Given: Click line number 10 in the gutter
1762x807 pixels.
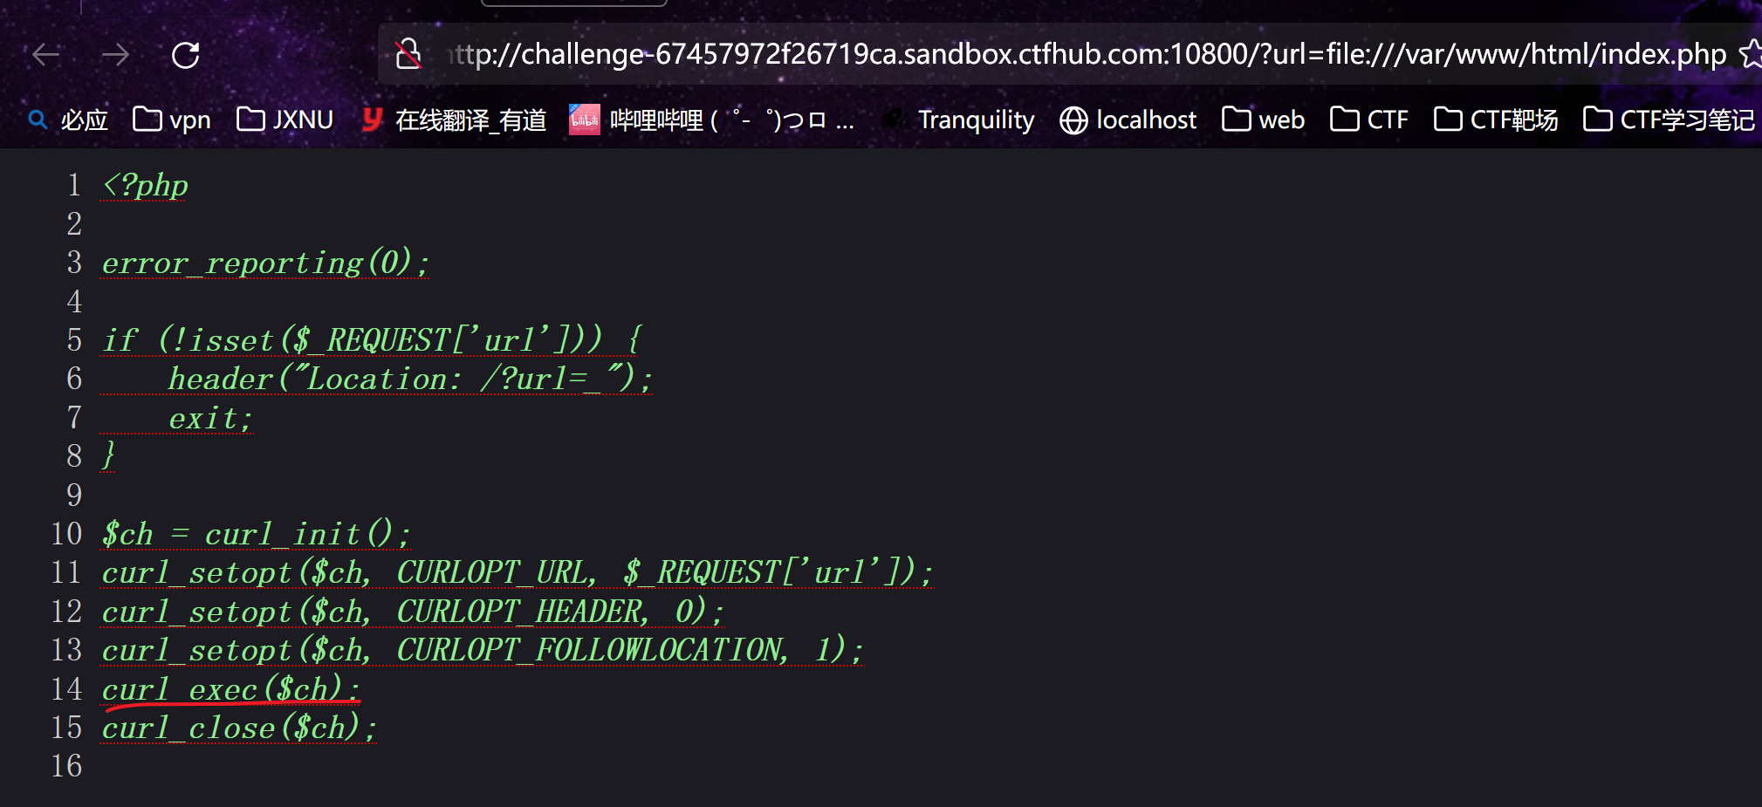Looking at the screenshot, I should (x=66, y=534).
